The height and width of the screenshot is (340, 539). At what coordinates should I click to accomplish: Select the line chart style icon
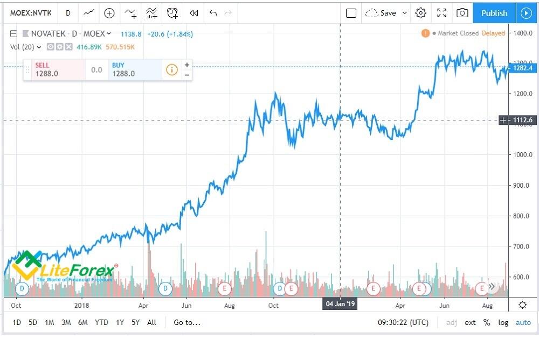click(88, 13)
